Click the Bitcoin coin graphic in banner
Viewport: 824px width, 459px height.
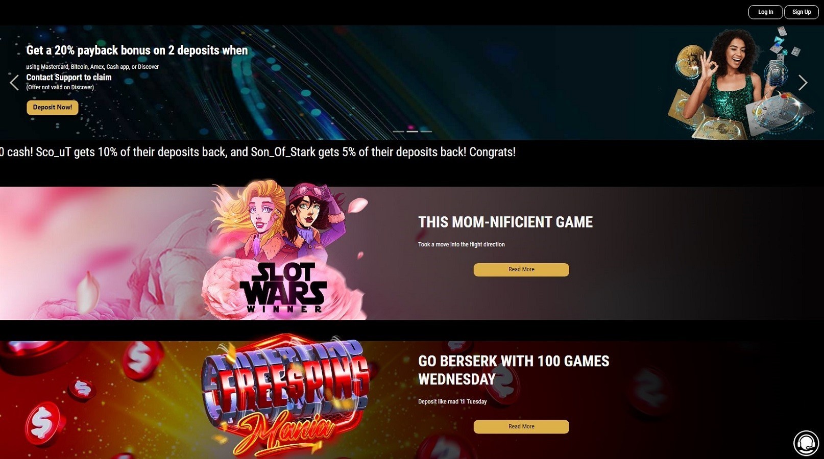click(690, 61)
